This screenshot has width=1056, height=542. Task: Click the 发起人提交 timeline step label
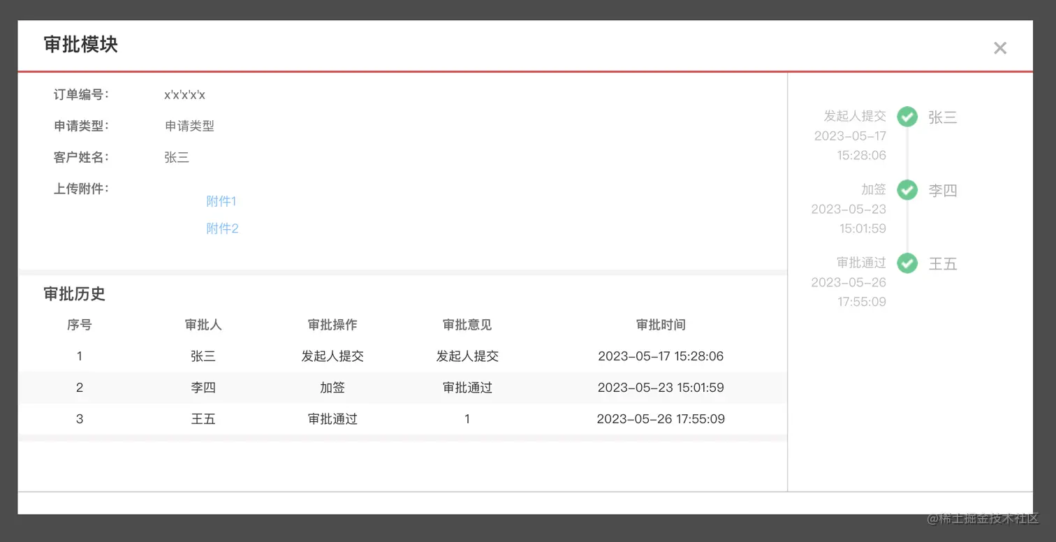coord(855,116)
